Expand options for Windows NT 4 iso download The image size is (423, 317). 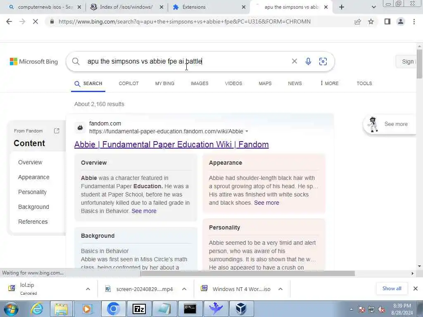(x=280, y=289)
